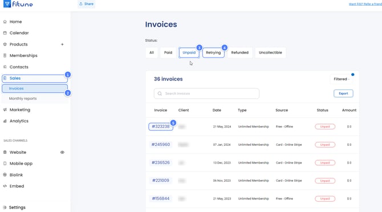This screenshot has width=382, height=212.
Task: Open the Invoices submenu item
Action: point(35,88)
